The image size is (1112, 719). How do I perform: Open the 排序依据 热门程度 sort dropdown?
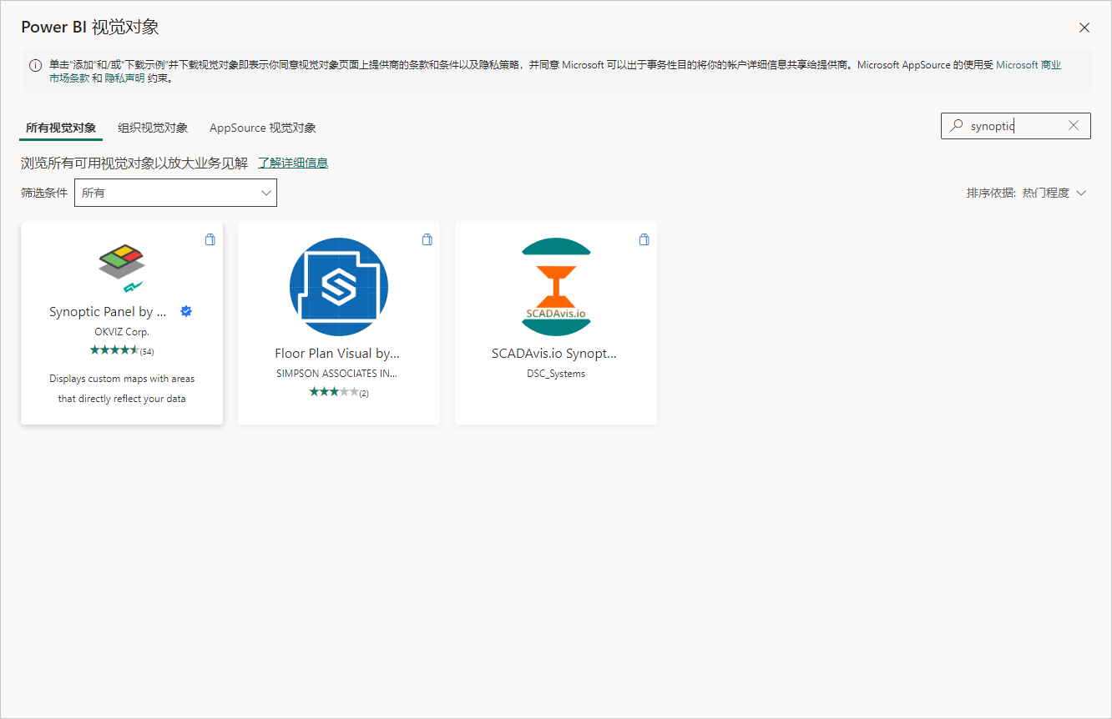(1027, 193)
